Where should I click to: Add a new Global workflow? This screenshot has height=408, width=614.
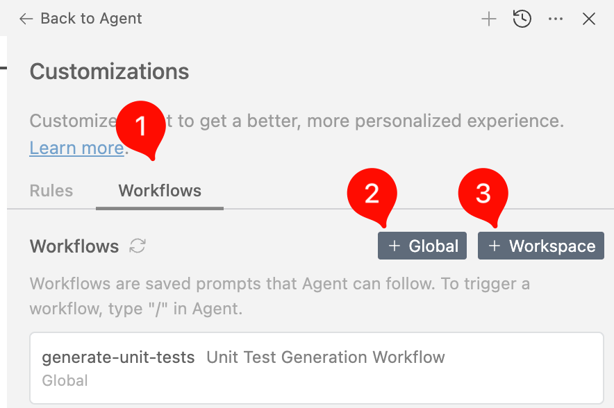pyautogui.click(x=422, y=246)
